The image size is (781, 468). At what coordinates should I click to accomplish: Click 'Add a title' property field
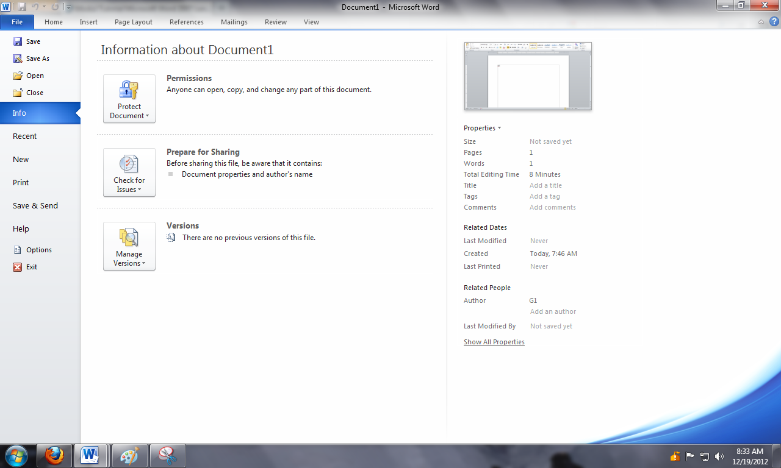pyautogui.click(x=546, y=185)
